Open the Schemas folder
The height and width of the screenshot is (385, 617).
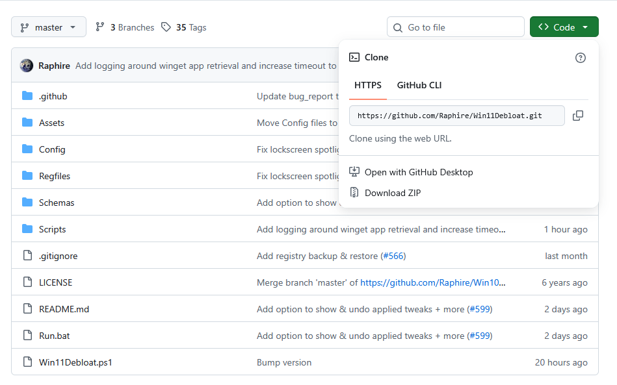pyautogui.click(x=57, y=203)
